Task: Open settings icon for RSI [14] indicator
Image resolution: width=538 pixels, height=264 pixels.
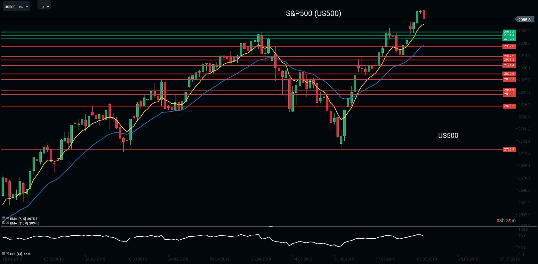Action: pos(4,253)
